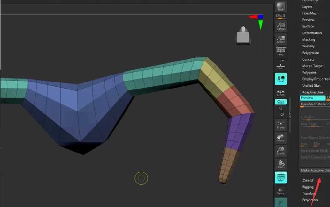Click the Move view icon

point(280,138)
